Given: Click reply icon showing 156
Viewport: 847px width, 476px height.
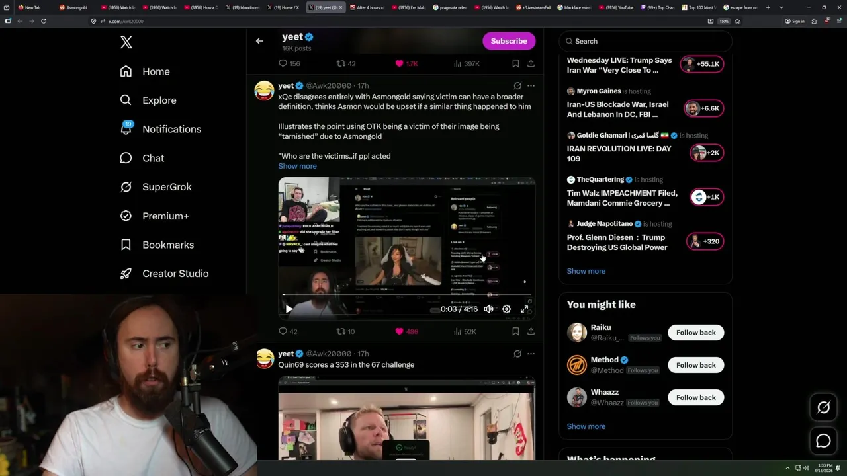Looking at the screenshot, I should coord(289,63).
